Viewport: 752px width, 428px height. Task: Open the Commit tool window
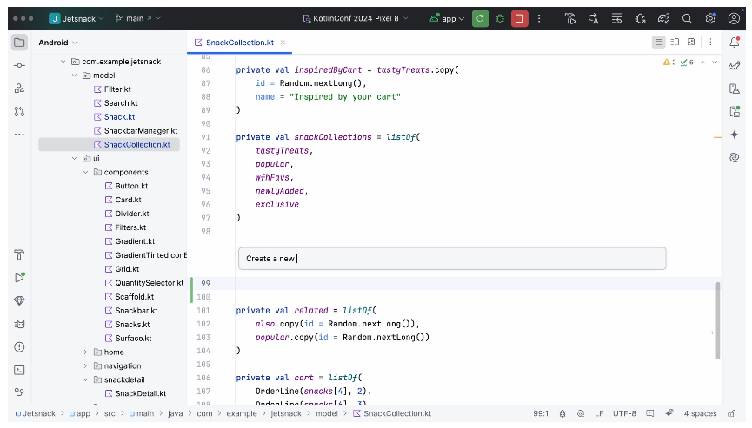coord(19,66)
